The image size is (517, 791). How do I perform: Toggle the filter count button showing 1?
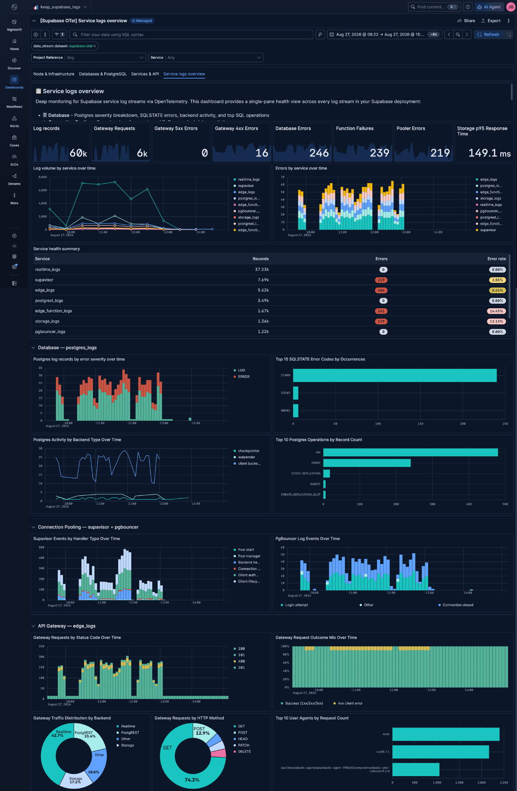60,35
